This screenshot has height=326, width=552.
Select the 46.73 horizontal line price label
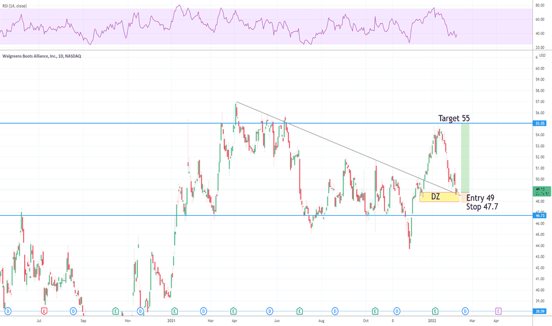click(x=540, y=215)
